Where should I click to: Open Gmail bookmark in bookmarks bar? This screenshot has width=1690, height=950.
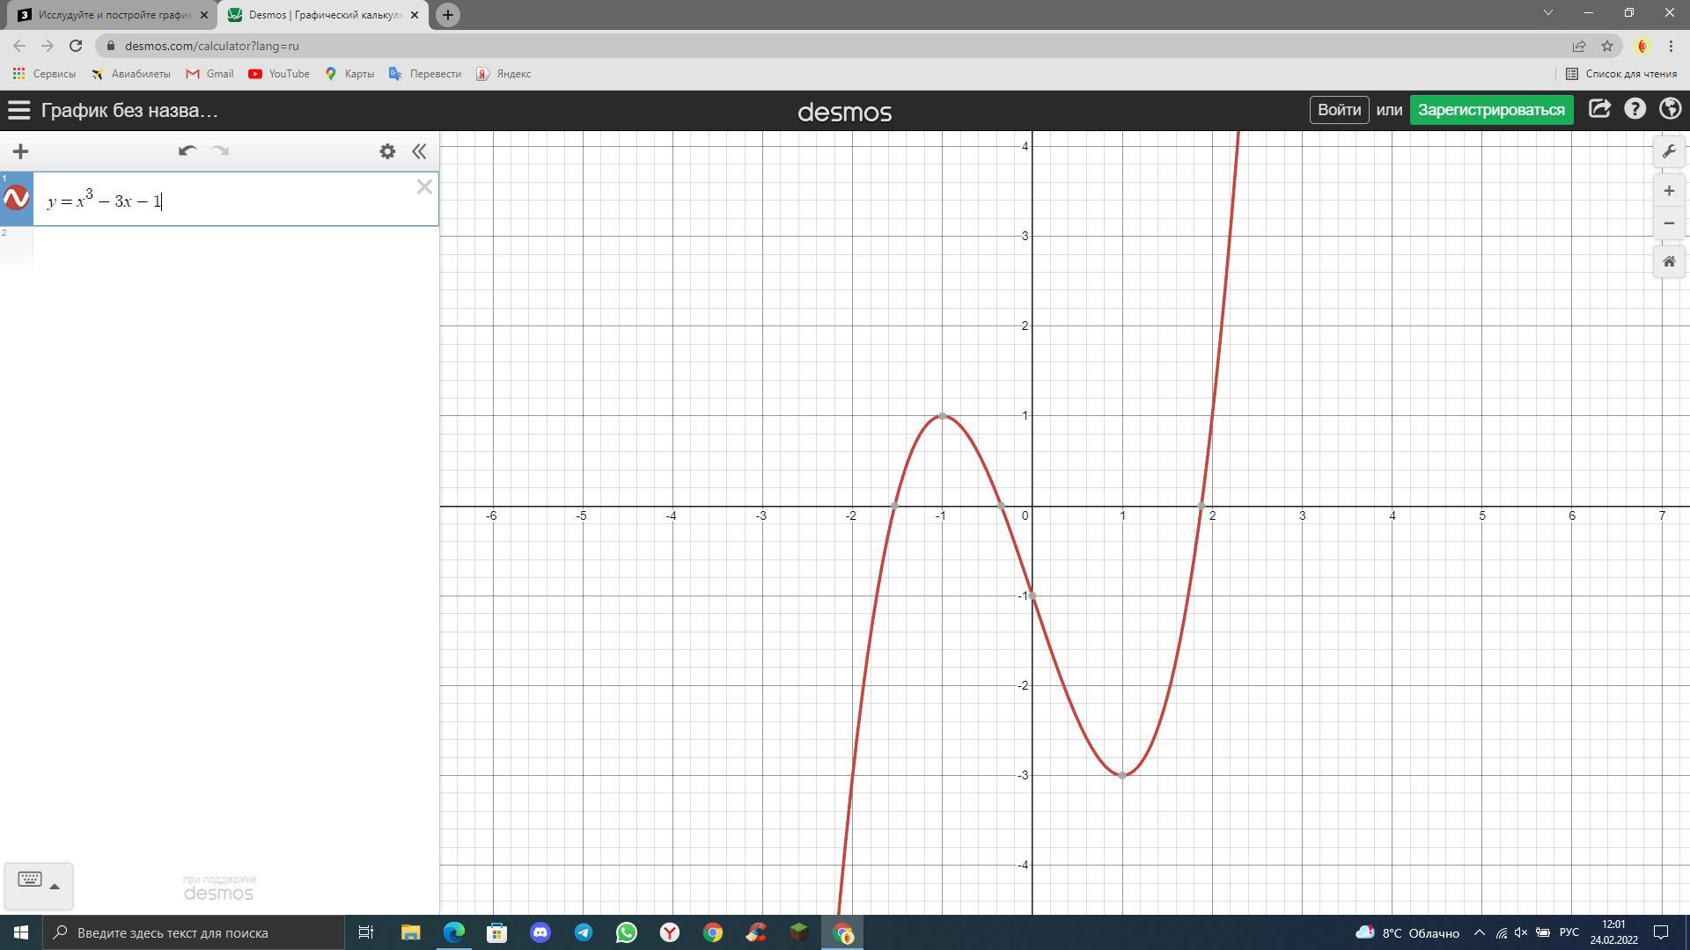(209, 74)
